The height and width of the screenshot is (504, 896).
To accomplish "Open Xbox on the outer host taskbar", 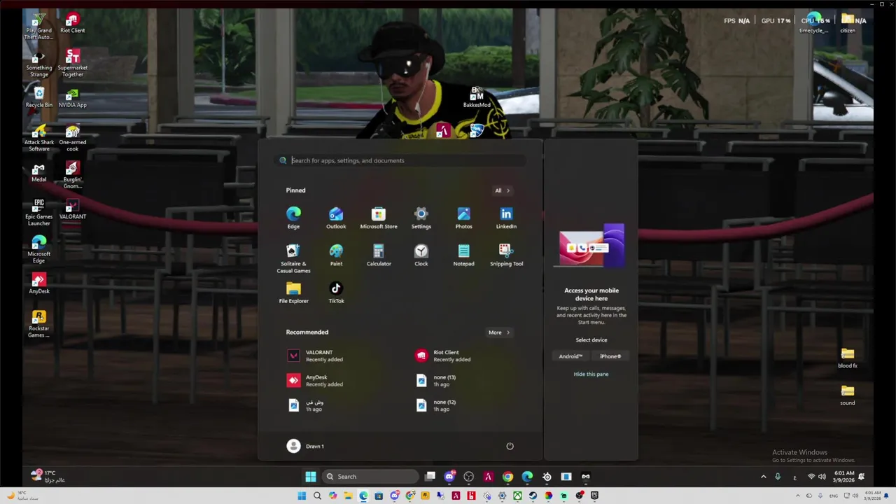I will coord(517,496).
